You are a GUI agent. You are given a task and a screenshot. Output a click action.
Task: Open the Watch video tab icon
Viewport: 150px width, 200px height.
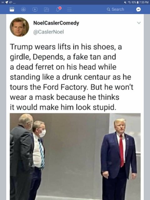coord(35,9)
